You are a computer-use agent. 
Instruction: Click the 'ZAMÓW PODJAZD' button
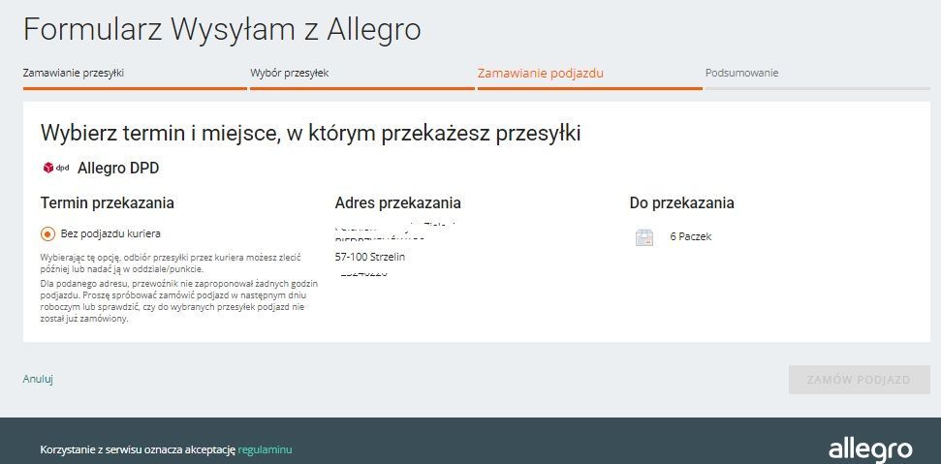[859, 380]
